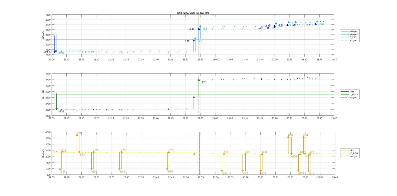The image size is (397, 196).
Task: Click the '-5.3' VBD data label
Action: click(x=200, y=41)
